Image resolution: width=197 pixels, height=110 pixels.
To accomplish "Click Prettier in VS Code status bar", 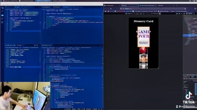I will (95, 109).
